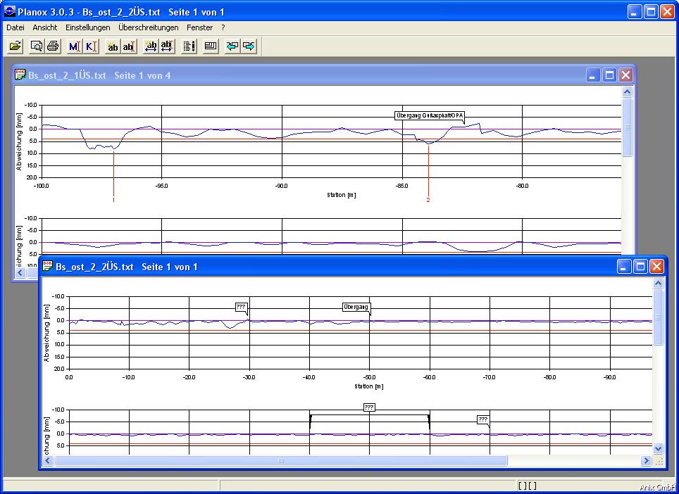Open the Fenster menu

pos(199,27)
